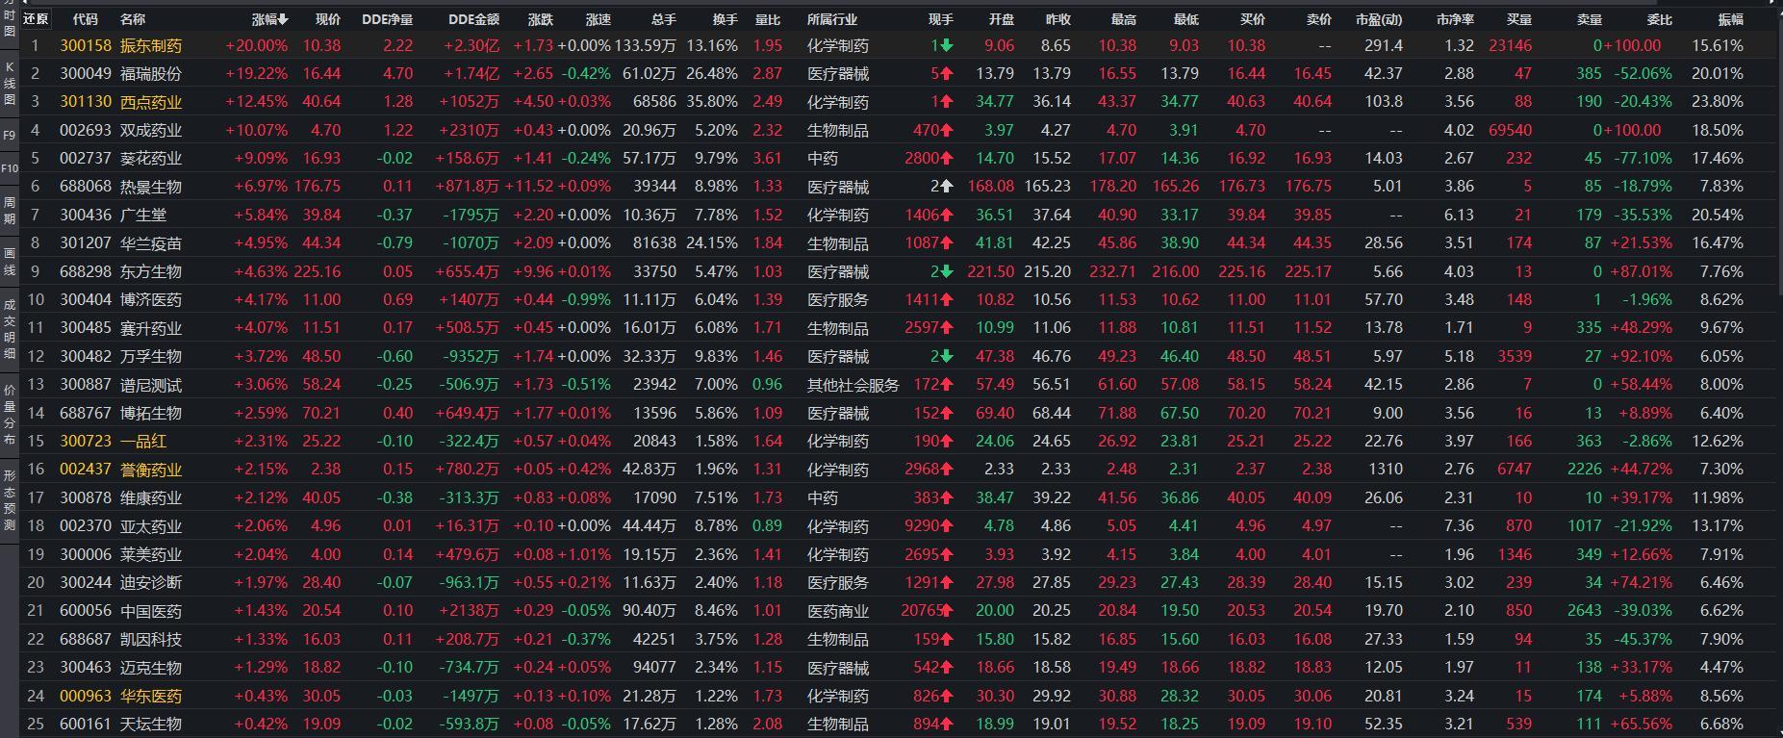Sort by 买价 column header
Screen dimensions: 1783x738
tap(1253, 19)
